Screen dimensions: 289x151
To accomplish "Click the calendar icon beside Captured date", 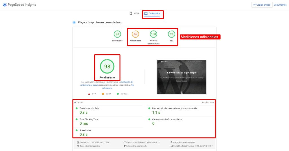I will tap(78, 142).
